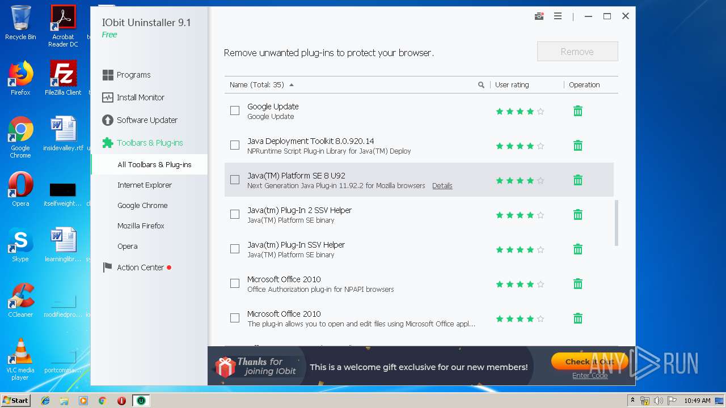Rate Google Update with fifth star

(x=541, y=112)
